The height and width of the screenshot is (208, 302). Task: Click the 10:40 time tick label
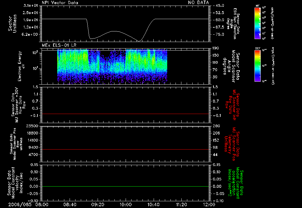coord(153,204)
